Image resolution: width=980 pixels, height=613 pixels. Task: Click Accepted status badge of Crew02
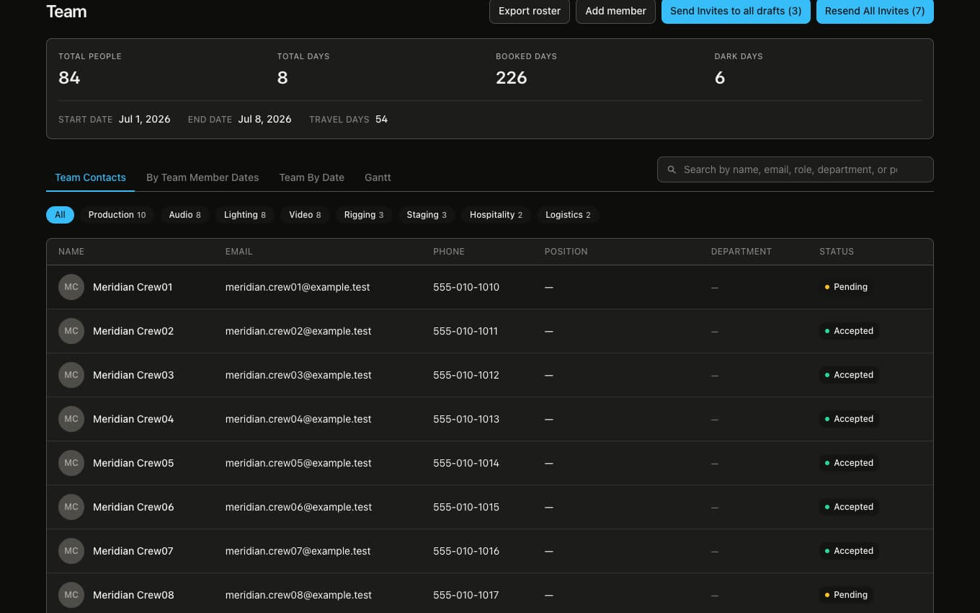click(849, 331)
